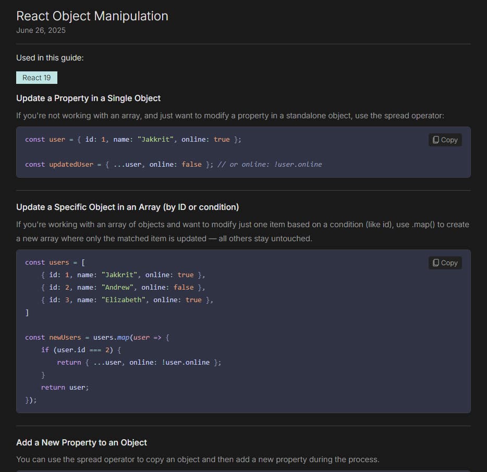Select 'Update a Property in a Single Object' heading
Image resolution: width=487 pixels, height=472 pixels.
coord(88,98)
